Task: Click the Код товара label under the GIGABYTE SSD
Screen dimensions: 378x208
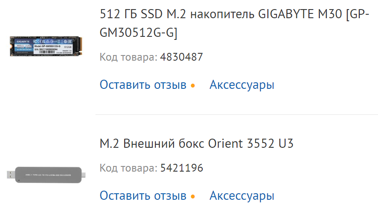Action: click(x=128, y=57)
